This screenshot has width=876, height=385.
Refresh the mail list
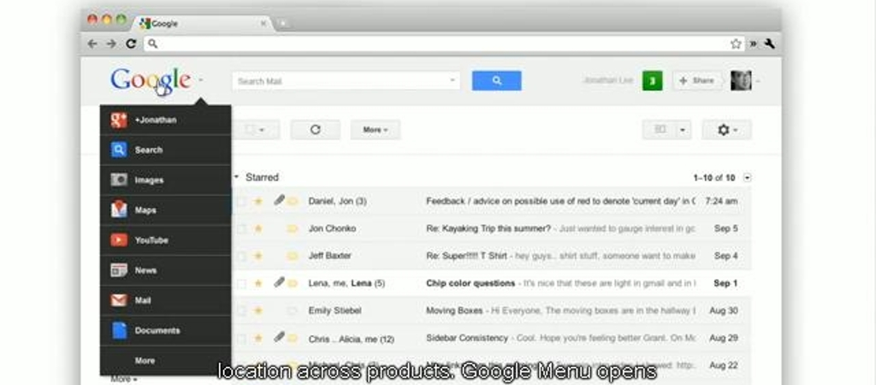pos(316,130)
